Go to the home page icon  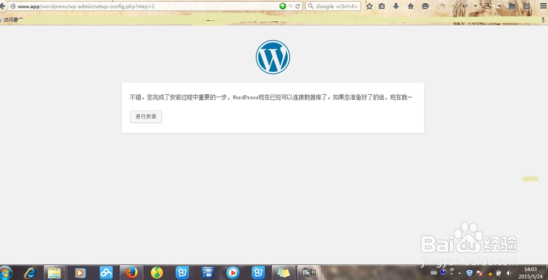coord(410,6)
